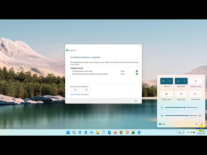Click the Wi-Fi tray icon
This screenshot has height=155, width=207.
(188, 132)
